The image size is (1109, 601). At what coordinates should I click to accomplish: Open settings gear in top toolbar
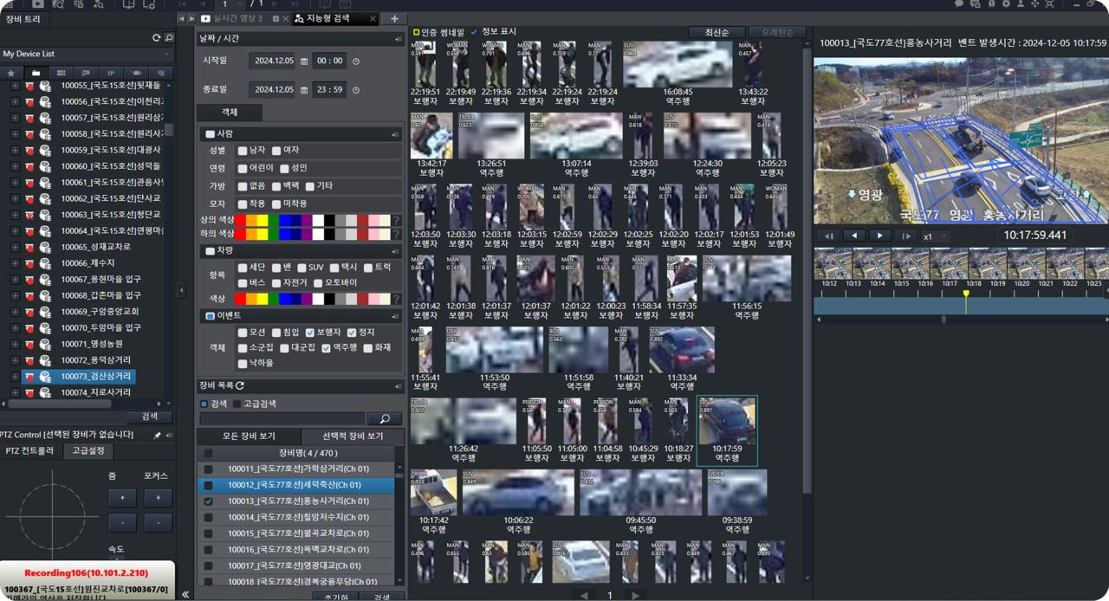(1006, 4)
